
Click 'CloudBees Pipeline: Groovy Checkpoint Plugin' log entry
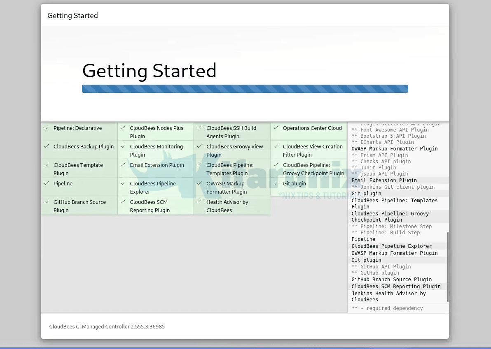coord(390,217)
